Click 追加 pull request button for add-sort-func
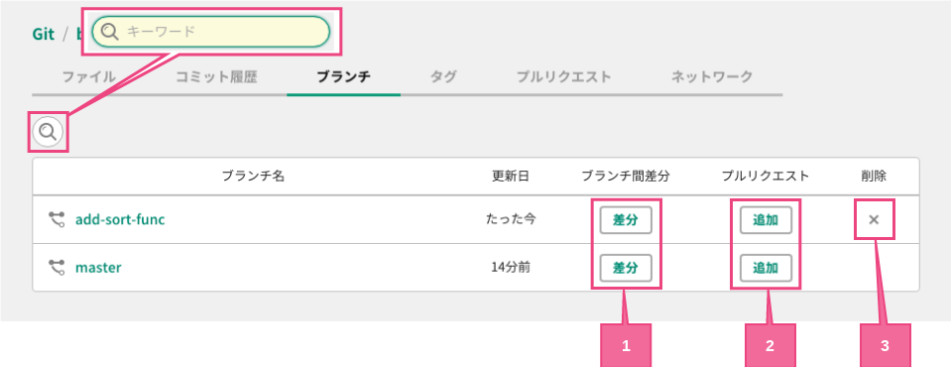Image resolution: width=951 pixels, height=367 pixels. tap(766, 220)
